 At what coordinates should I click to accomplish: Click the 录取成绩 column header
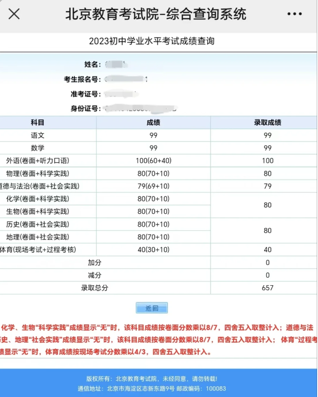pyautogui.click(x=267, y=123)
